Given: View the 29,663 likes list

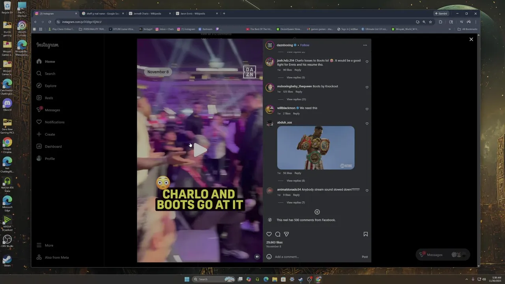Looking at the screenshot, I should (x=274, y=243).
